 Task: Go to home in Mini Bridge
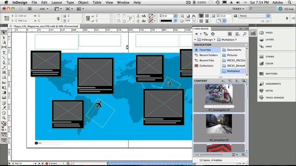point(213,34)
